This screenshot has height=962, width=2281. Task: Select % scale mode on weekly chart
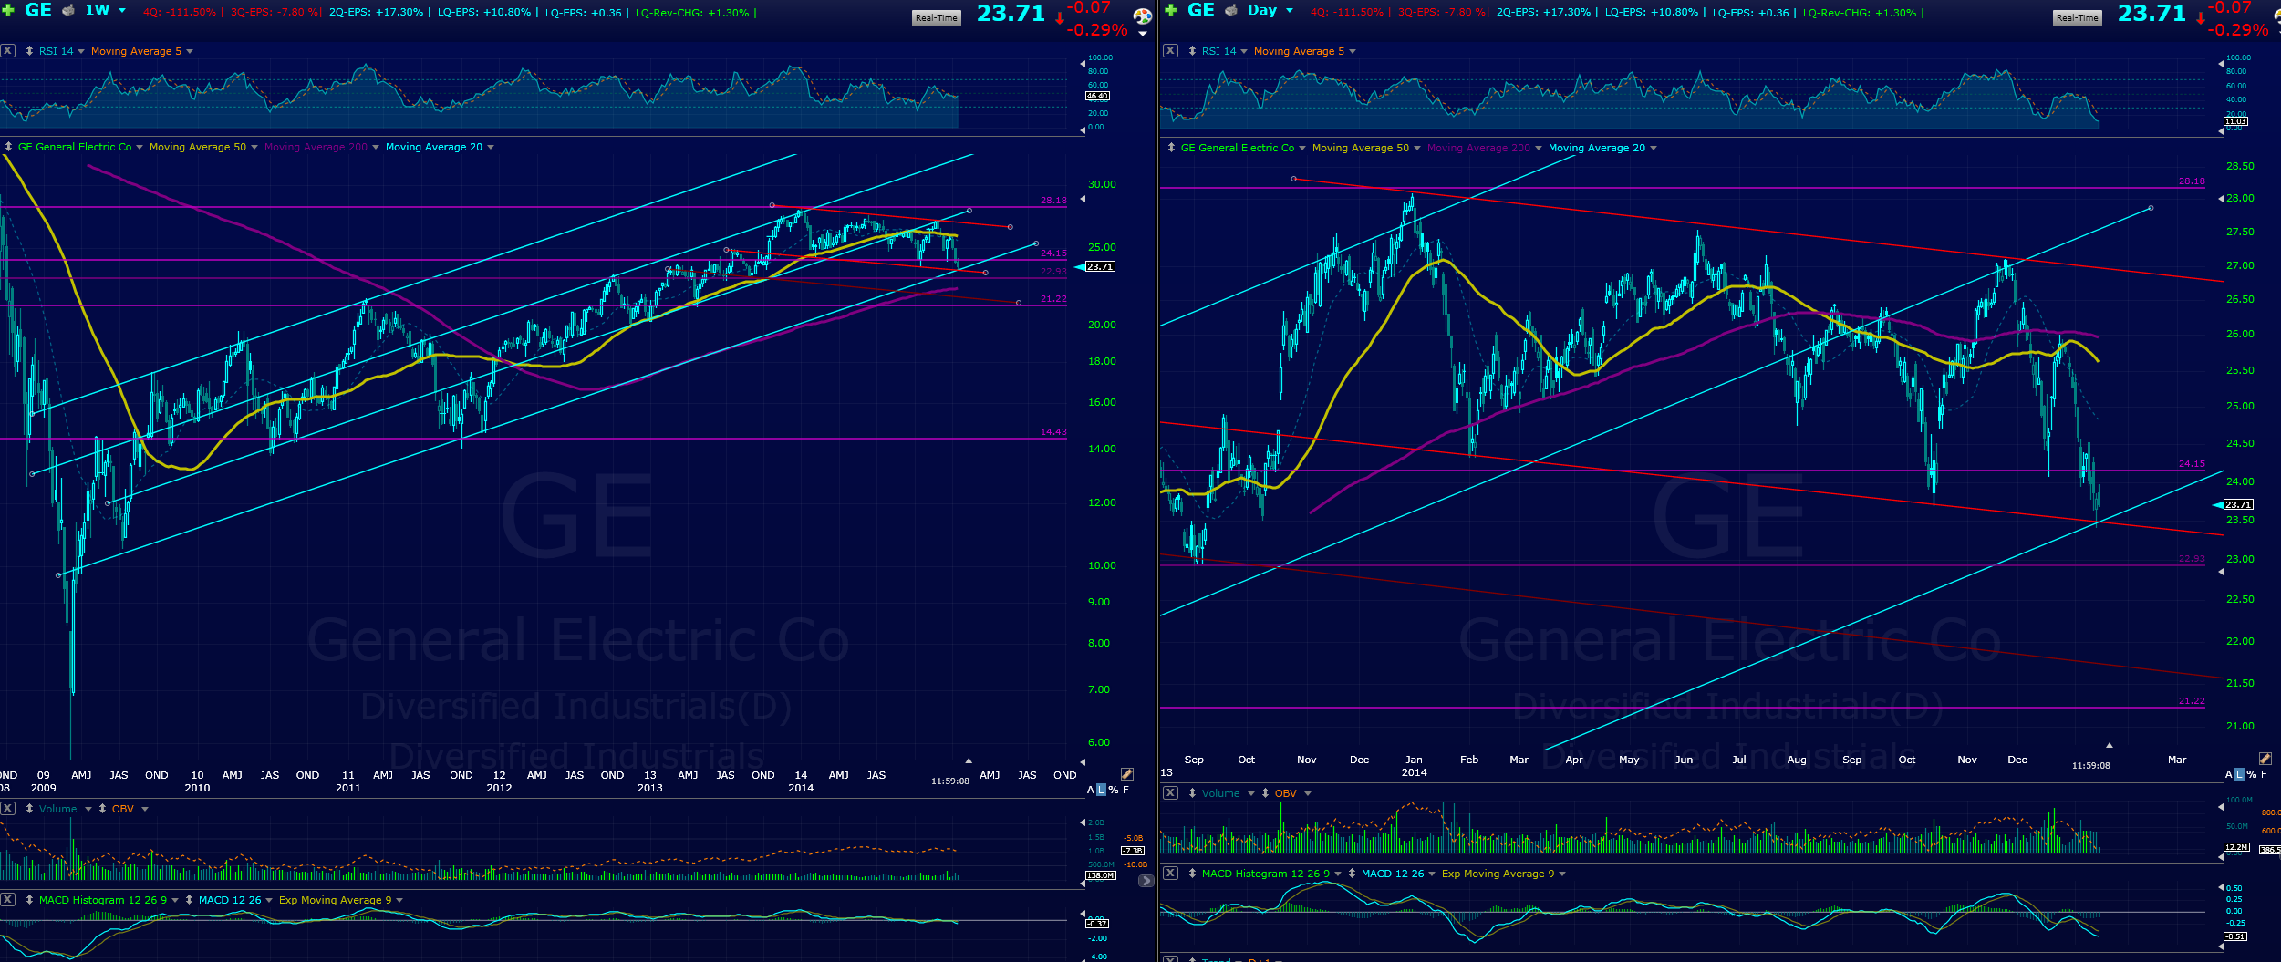click(1114, 790)
